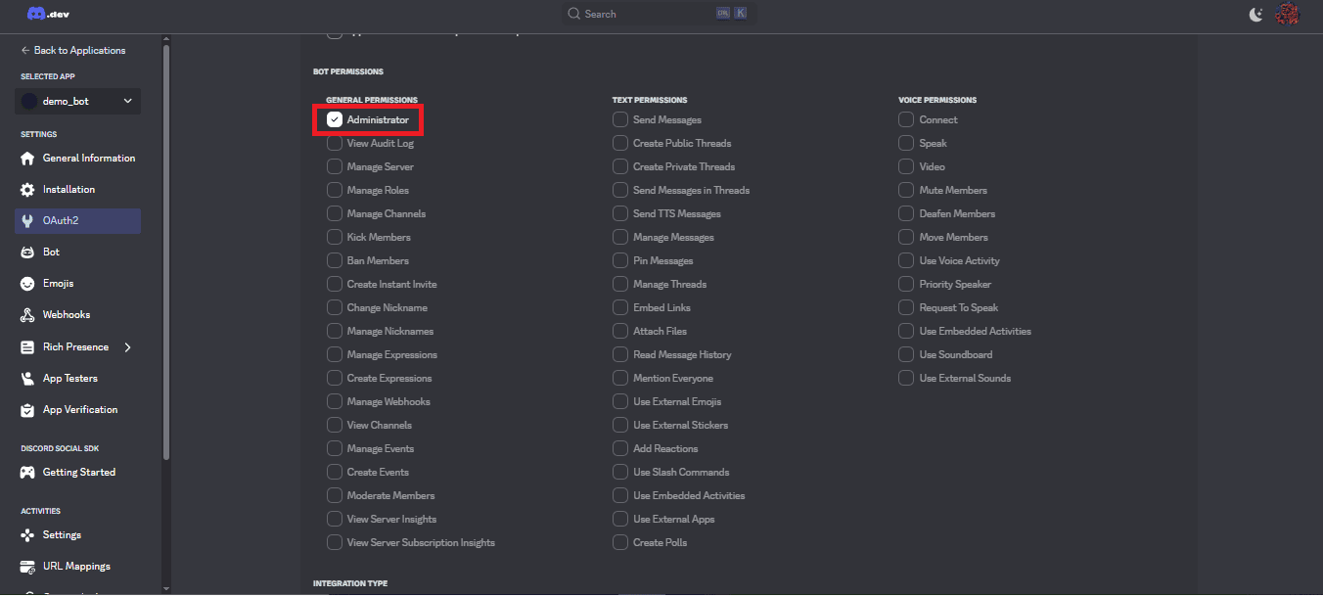Click the Installation gear icon
This screenshot has height=597, width=1323.
pyautogui.click(x=27, y=190)
